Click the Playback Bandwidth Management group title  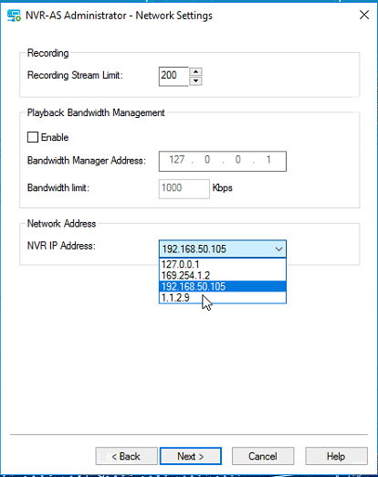pos(96,112)
